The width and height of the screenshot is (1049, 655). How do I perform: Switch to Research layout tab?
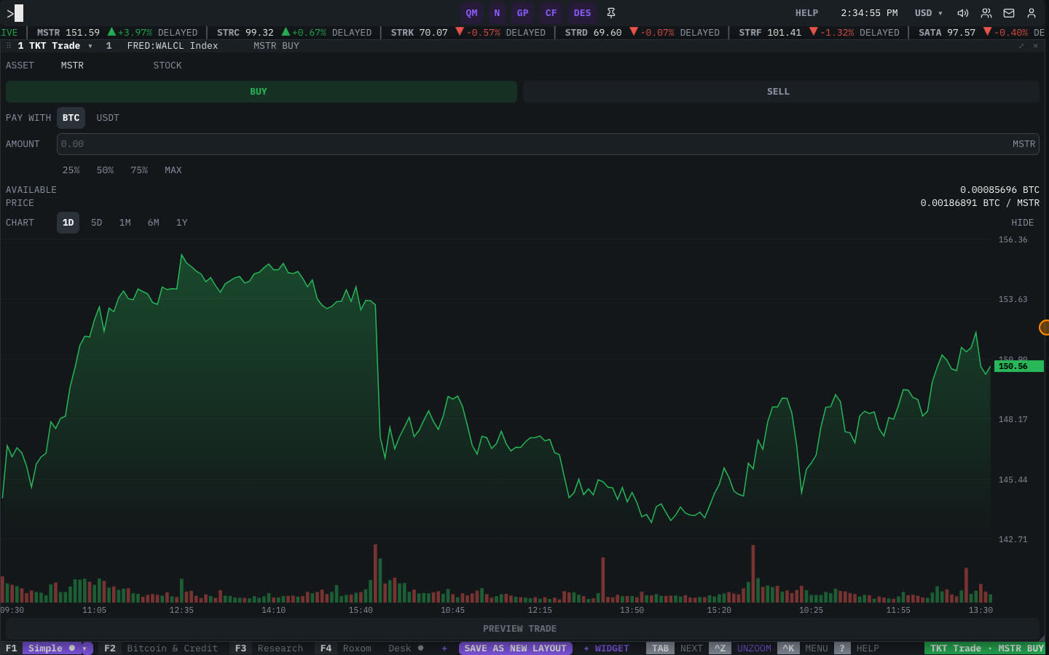(x=280, y=648)
